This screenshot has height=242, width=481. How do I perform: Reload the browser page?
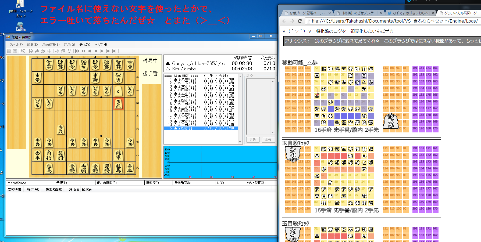click(x=300, y=21)
